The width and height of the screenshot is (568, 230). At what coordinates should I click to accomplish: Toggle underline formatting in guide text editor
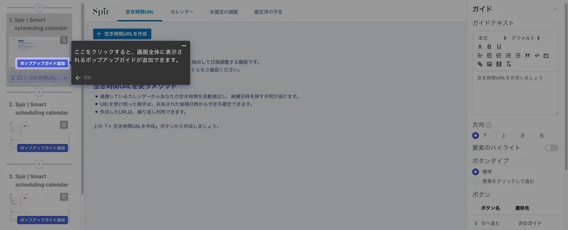(x=499, y=47)
